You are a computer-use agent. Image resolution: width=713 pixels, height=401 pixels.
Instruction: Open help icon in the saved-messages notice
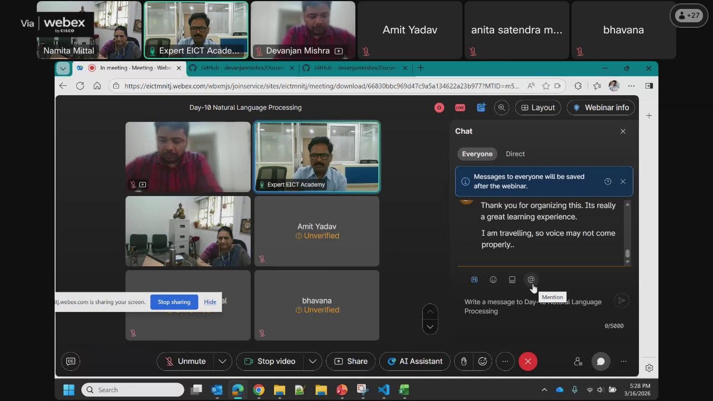coord(608,182)
